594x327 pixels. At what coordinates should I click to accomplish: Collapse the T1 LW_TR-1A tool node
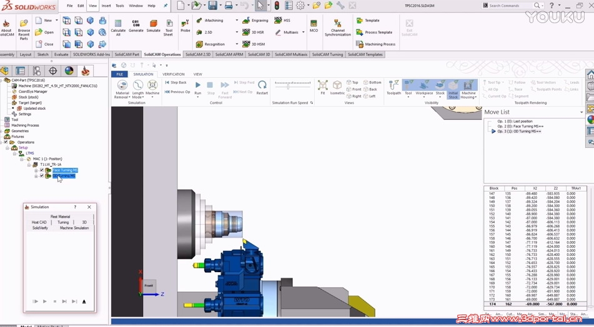(x=29, y=165)
